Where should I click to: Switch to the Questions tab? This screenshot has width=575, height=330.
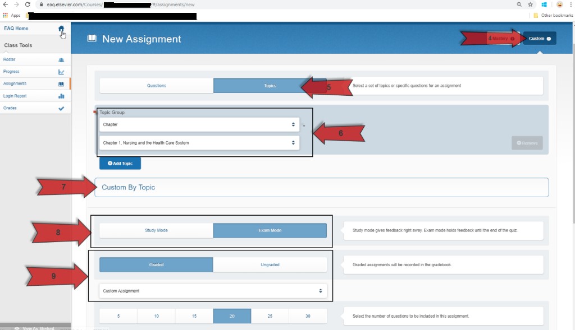click(x=156, y=85)
